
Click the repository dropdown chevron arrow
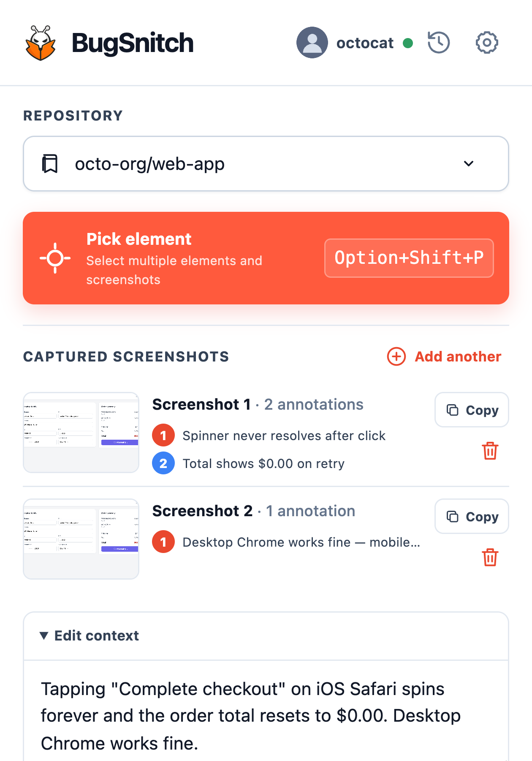(x=469, y=164)
